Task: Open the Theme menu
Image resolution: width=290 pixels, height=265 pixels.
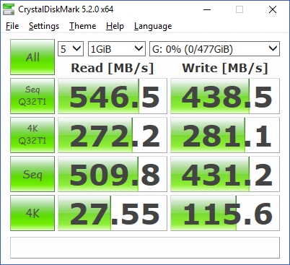Action: click(83, 26)
